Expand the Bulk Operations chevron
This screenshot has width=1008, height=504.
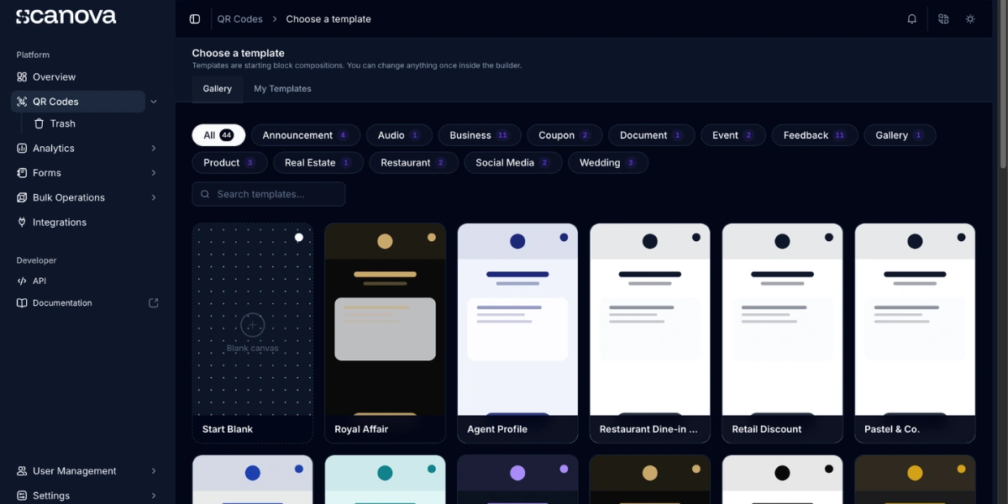154,197
